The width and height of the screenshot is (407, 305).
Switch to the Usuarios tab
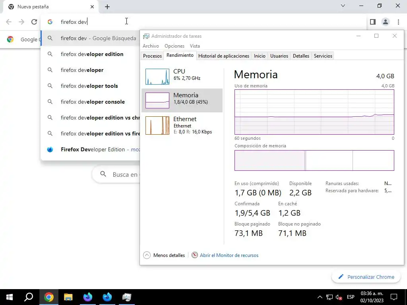(x=279, y=56)
